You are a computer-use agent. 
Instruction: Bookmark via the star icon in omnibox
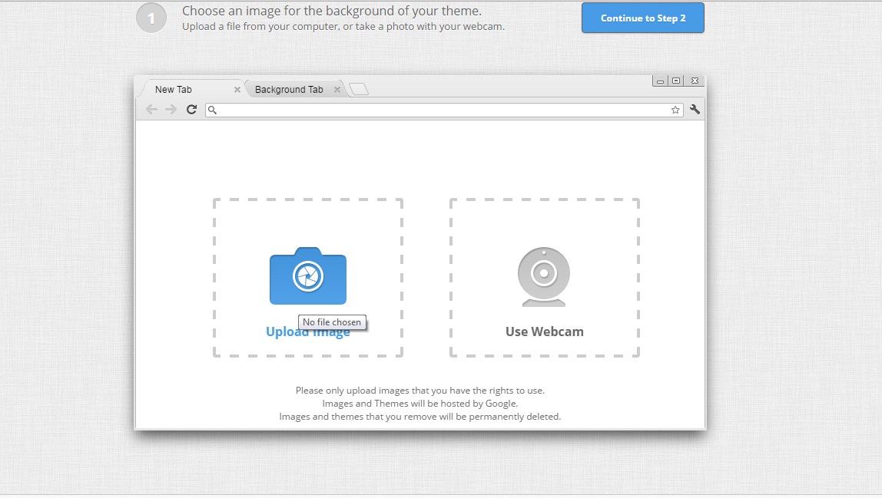[x=675, y=109]
